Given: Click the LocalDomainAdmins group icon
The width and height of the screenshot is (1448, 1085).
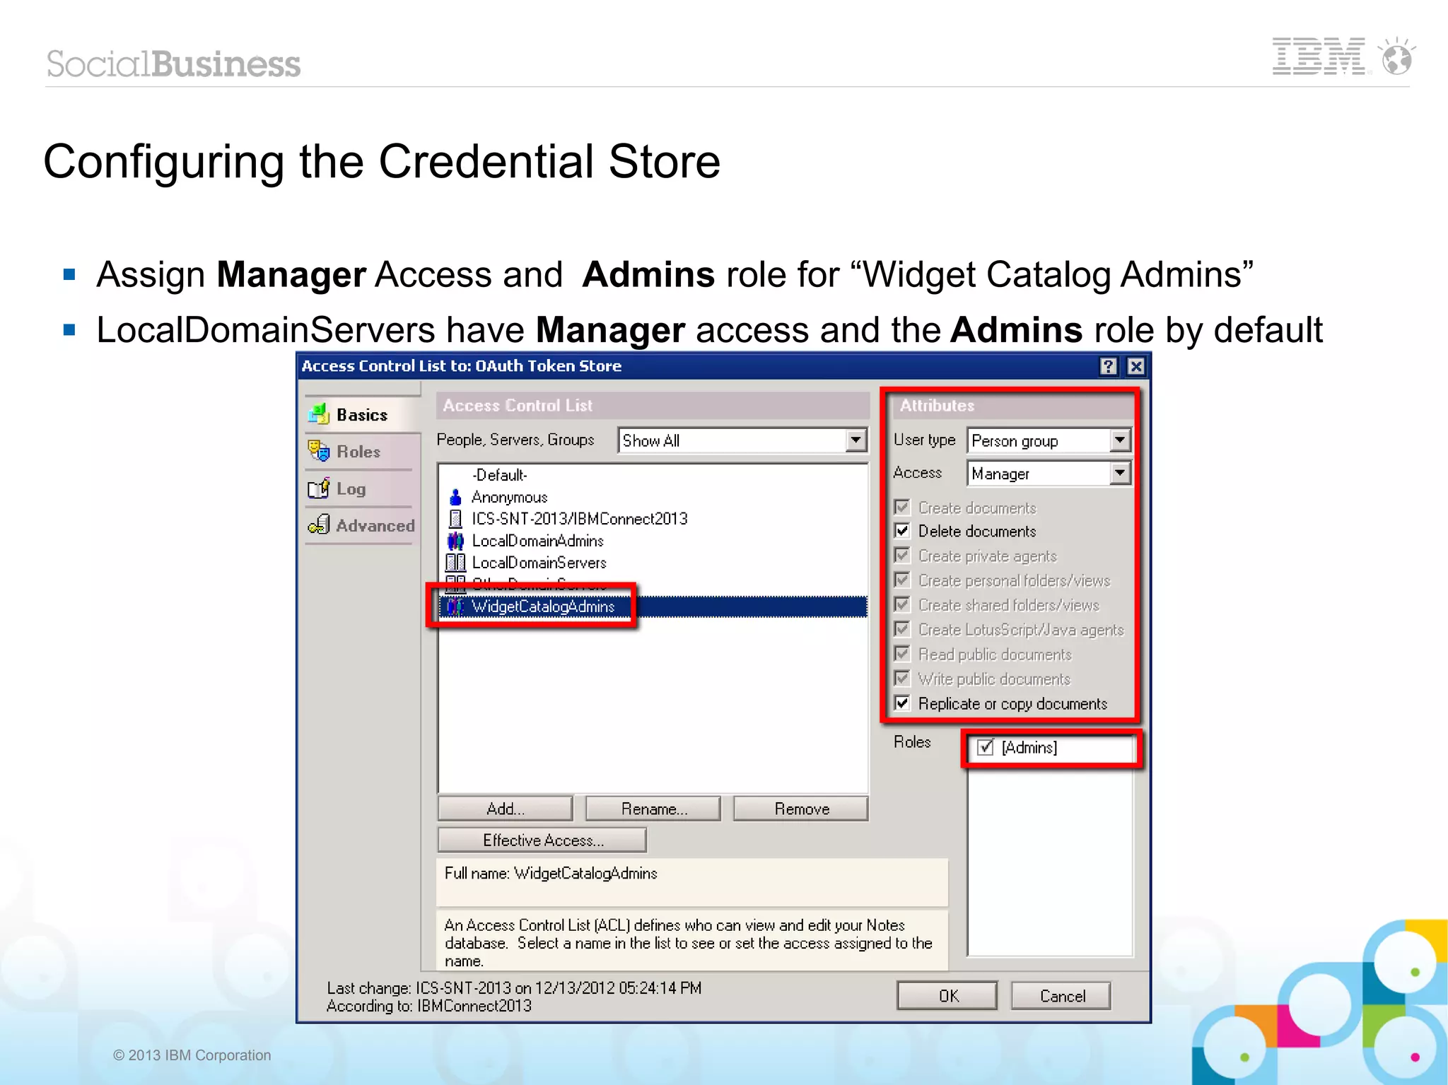Looking at the screenshot, I should pyautogui.click(x=455, y=541).
